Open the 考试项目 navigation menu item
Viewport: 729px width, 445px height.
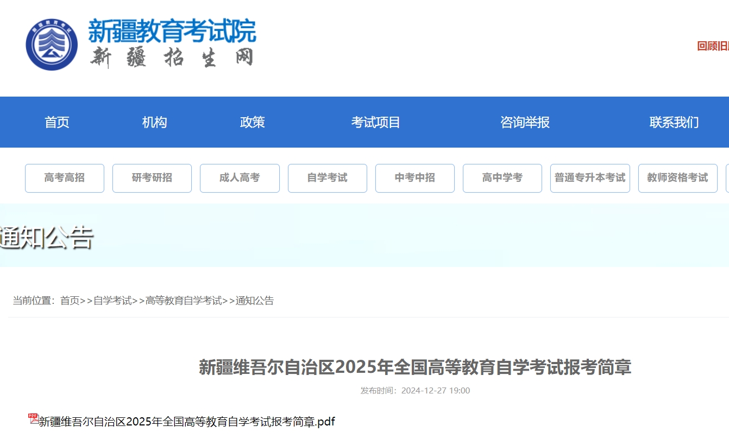(376, 122)
